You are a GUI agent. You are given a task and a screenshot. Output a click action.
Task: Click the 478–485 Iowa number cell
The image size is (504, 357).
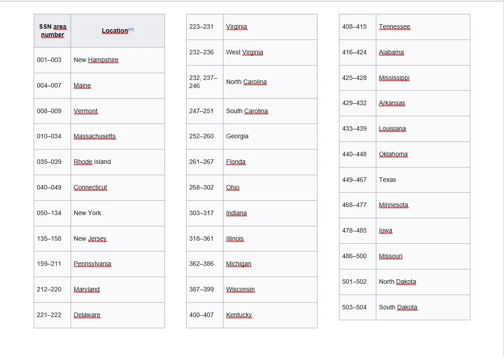357,231
